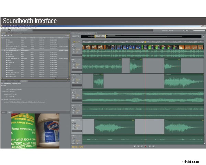Image resolution: width=206 pixels, height=165 pixels.
Task: Click the Audio 1 volume icon
Action: [x=73, y=65]
